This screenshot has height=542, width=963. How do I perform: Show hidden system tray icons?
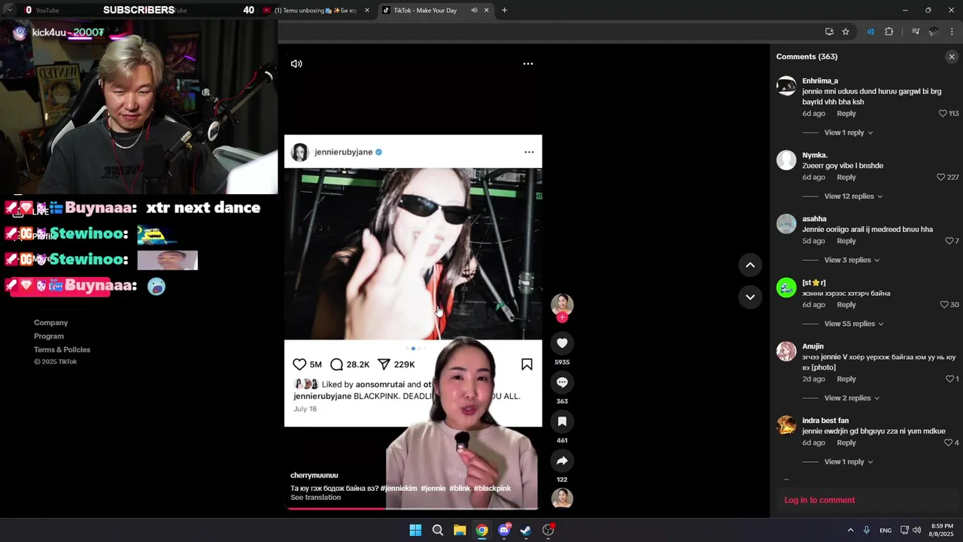850,530
